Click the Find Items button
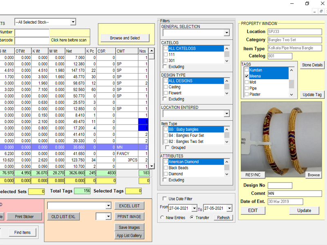The height and width of the screenshot is (245, 327). pos(22,232)
